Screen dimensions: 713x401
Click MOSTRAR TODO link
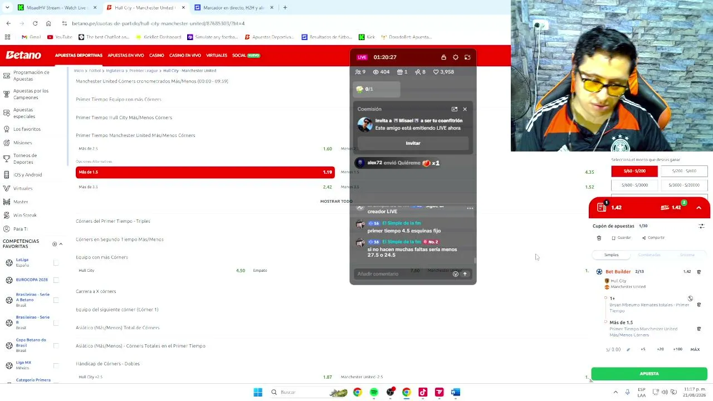[336, 201]
